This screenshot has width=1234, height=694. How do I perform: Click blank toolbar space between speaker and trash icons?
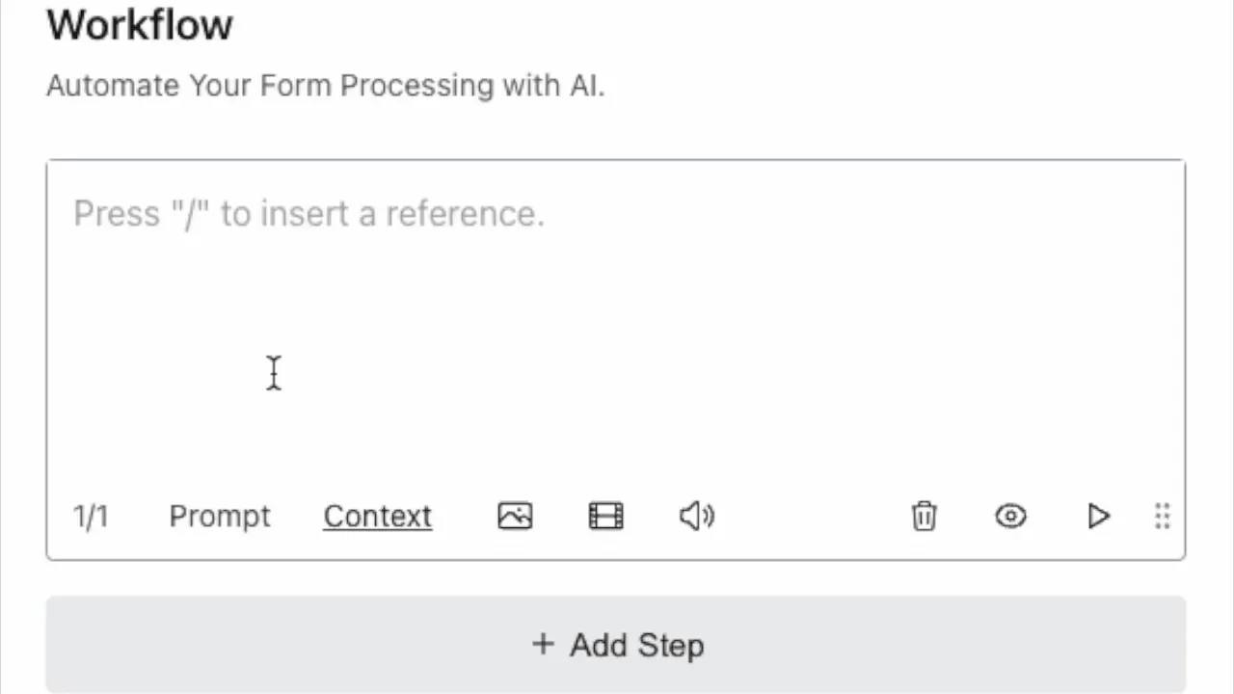813,516
